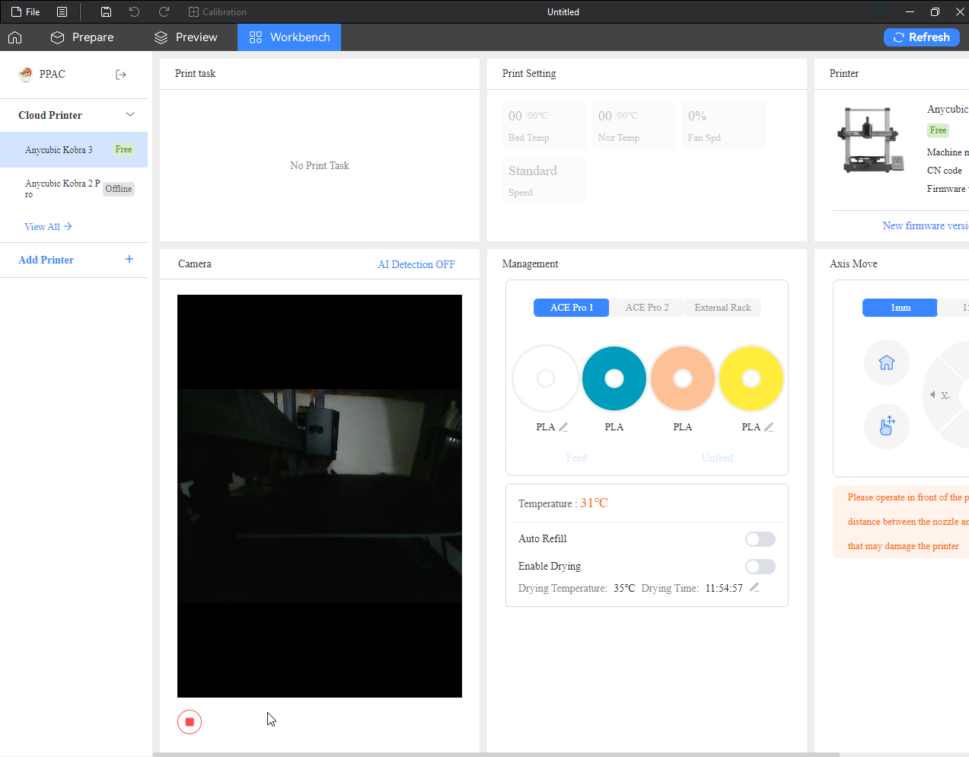The height and width of the screenshot is (757, 969).
Task: Click the Unfeed filament button
Action: click(x=717, y=458)
